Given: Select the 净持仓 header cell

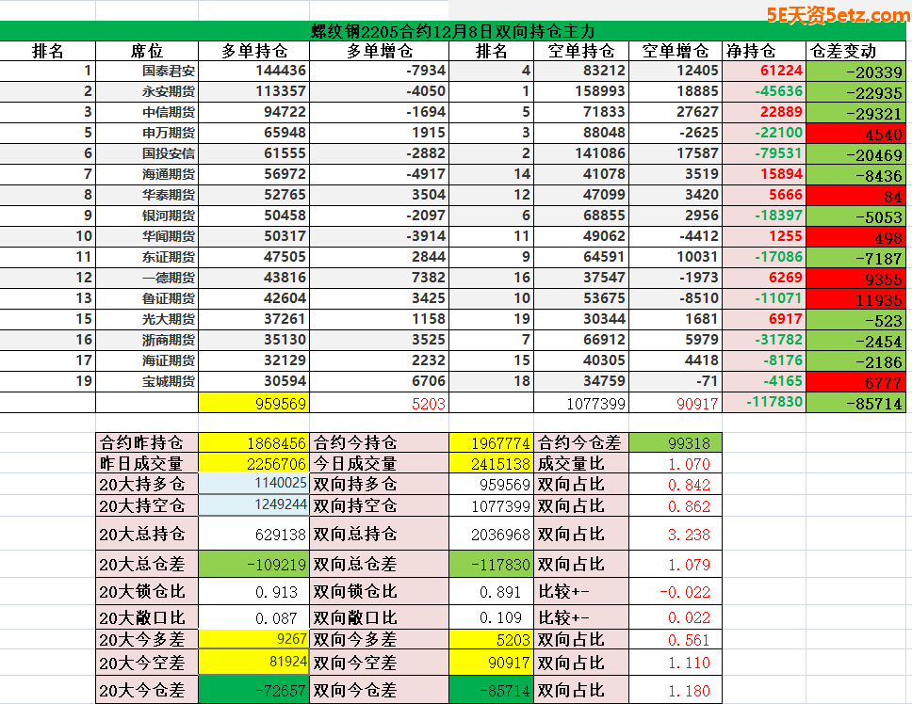Looking at the screenshot, I should click(x=752, y=51).
